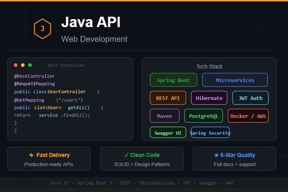Click the checkmark icon beside Clean Code
288x192 pixels.
tap(126, 155)
